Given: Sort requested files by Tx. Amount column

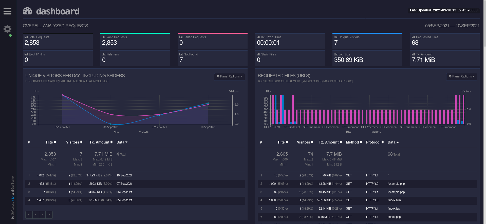Looking at the screenshot, I should click(x=330, y=142).
